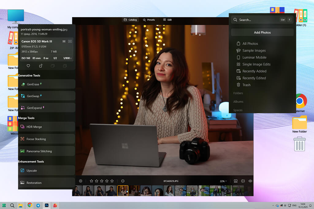Screen dimensions: 314x209
Task: Toggle the filmstrip display icon
Action: 236,181
